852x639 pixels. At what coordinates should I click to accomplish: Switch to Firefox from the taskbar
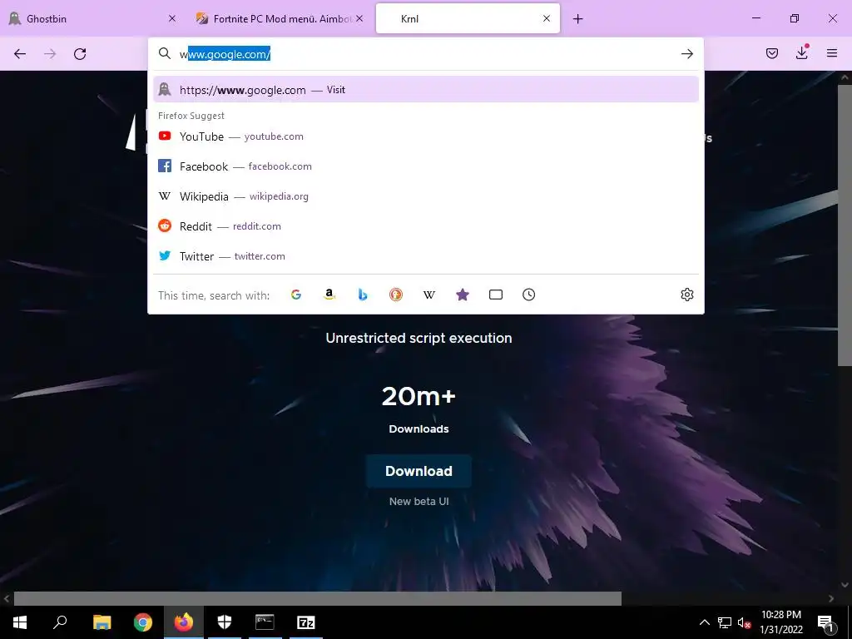[x=184, y=622]
